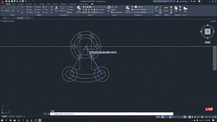Image resolution: width=217 pixels, height=122 pixels.
Task: Click the Array command
Action: point(45,12)
